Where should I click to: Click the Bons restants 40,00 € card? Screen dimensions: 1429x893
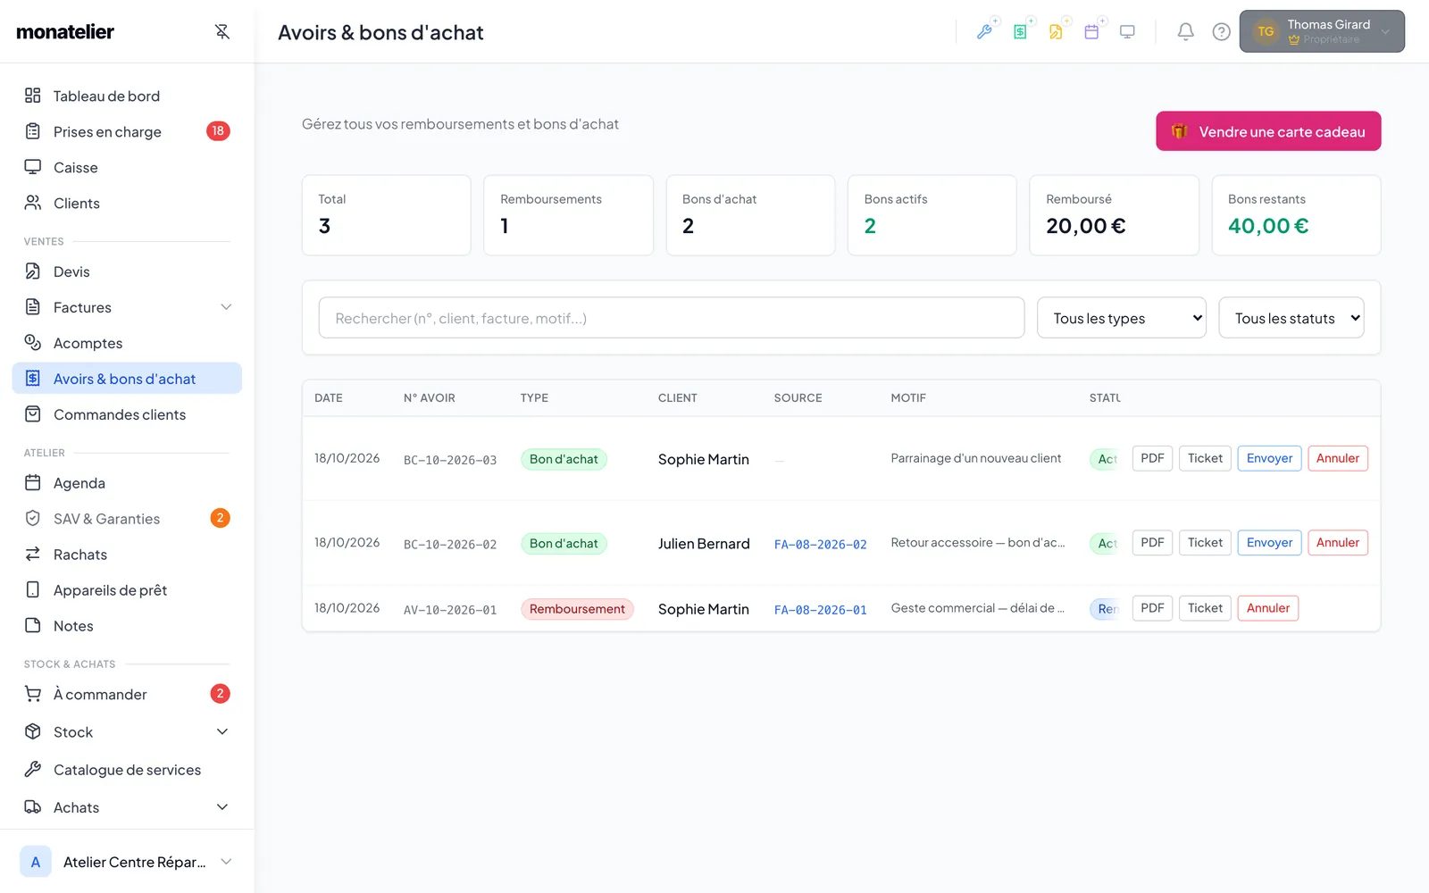[x=1296, y=215]
